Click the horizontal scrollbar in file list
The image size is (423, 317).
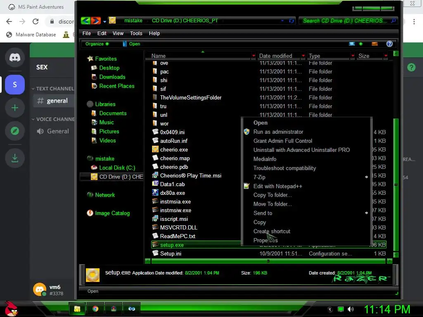click(268, 261)
